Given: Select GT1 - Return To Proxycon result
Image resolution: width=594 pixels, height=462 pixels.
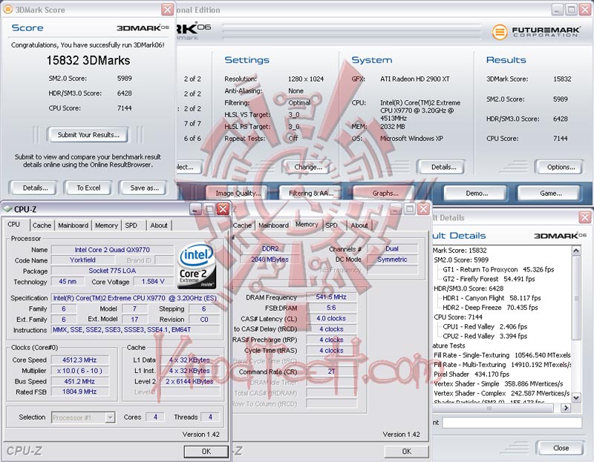Looking at the screenshot, I should (498, 269).
